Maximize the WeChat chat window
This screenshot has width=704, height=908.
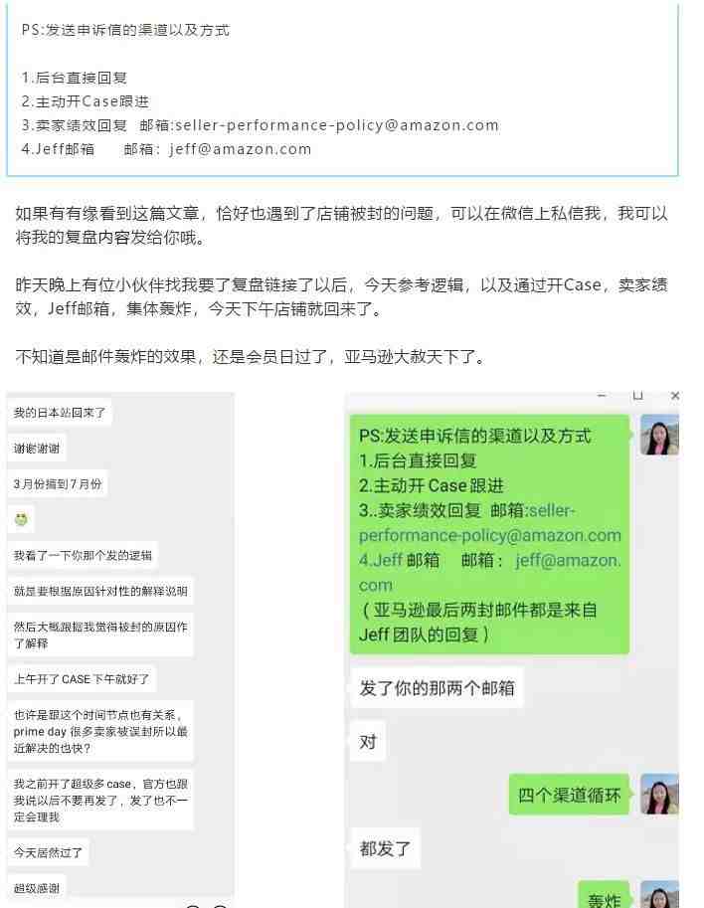[638, 396]
